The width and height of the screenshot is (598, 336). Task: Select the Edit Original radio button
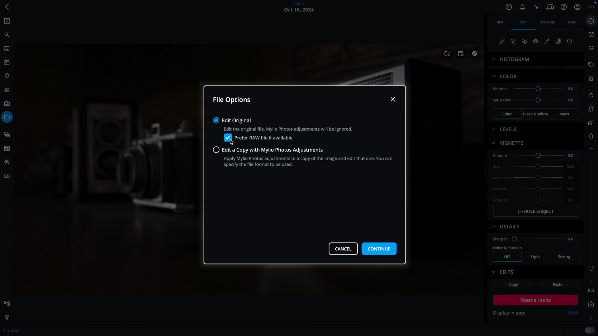(216, 120)
